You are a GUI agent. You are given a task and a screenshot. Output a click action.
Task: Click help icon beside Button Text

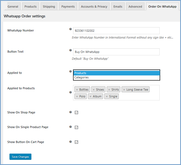[71, 50]
